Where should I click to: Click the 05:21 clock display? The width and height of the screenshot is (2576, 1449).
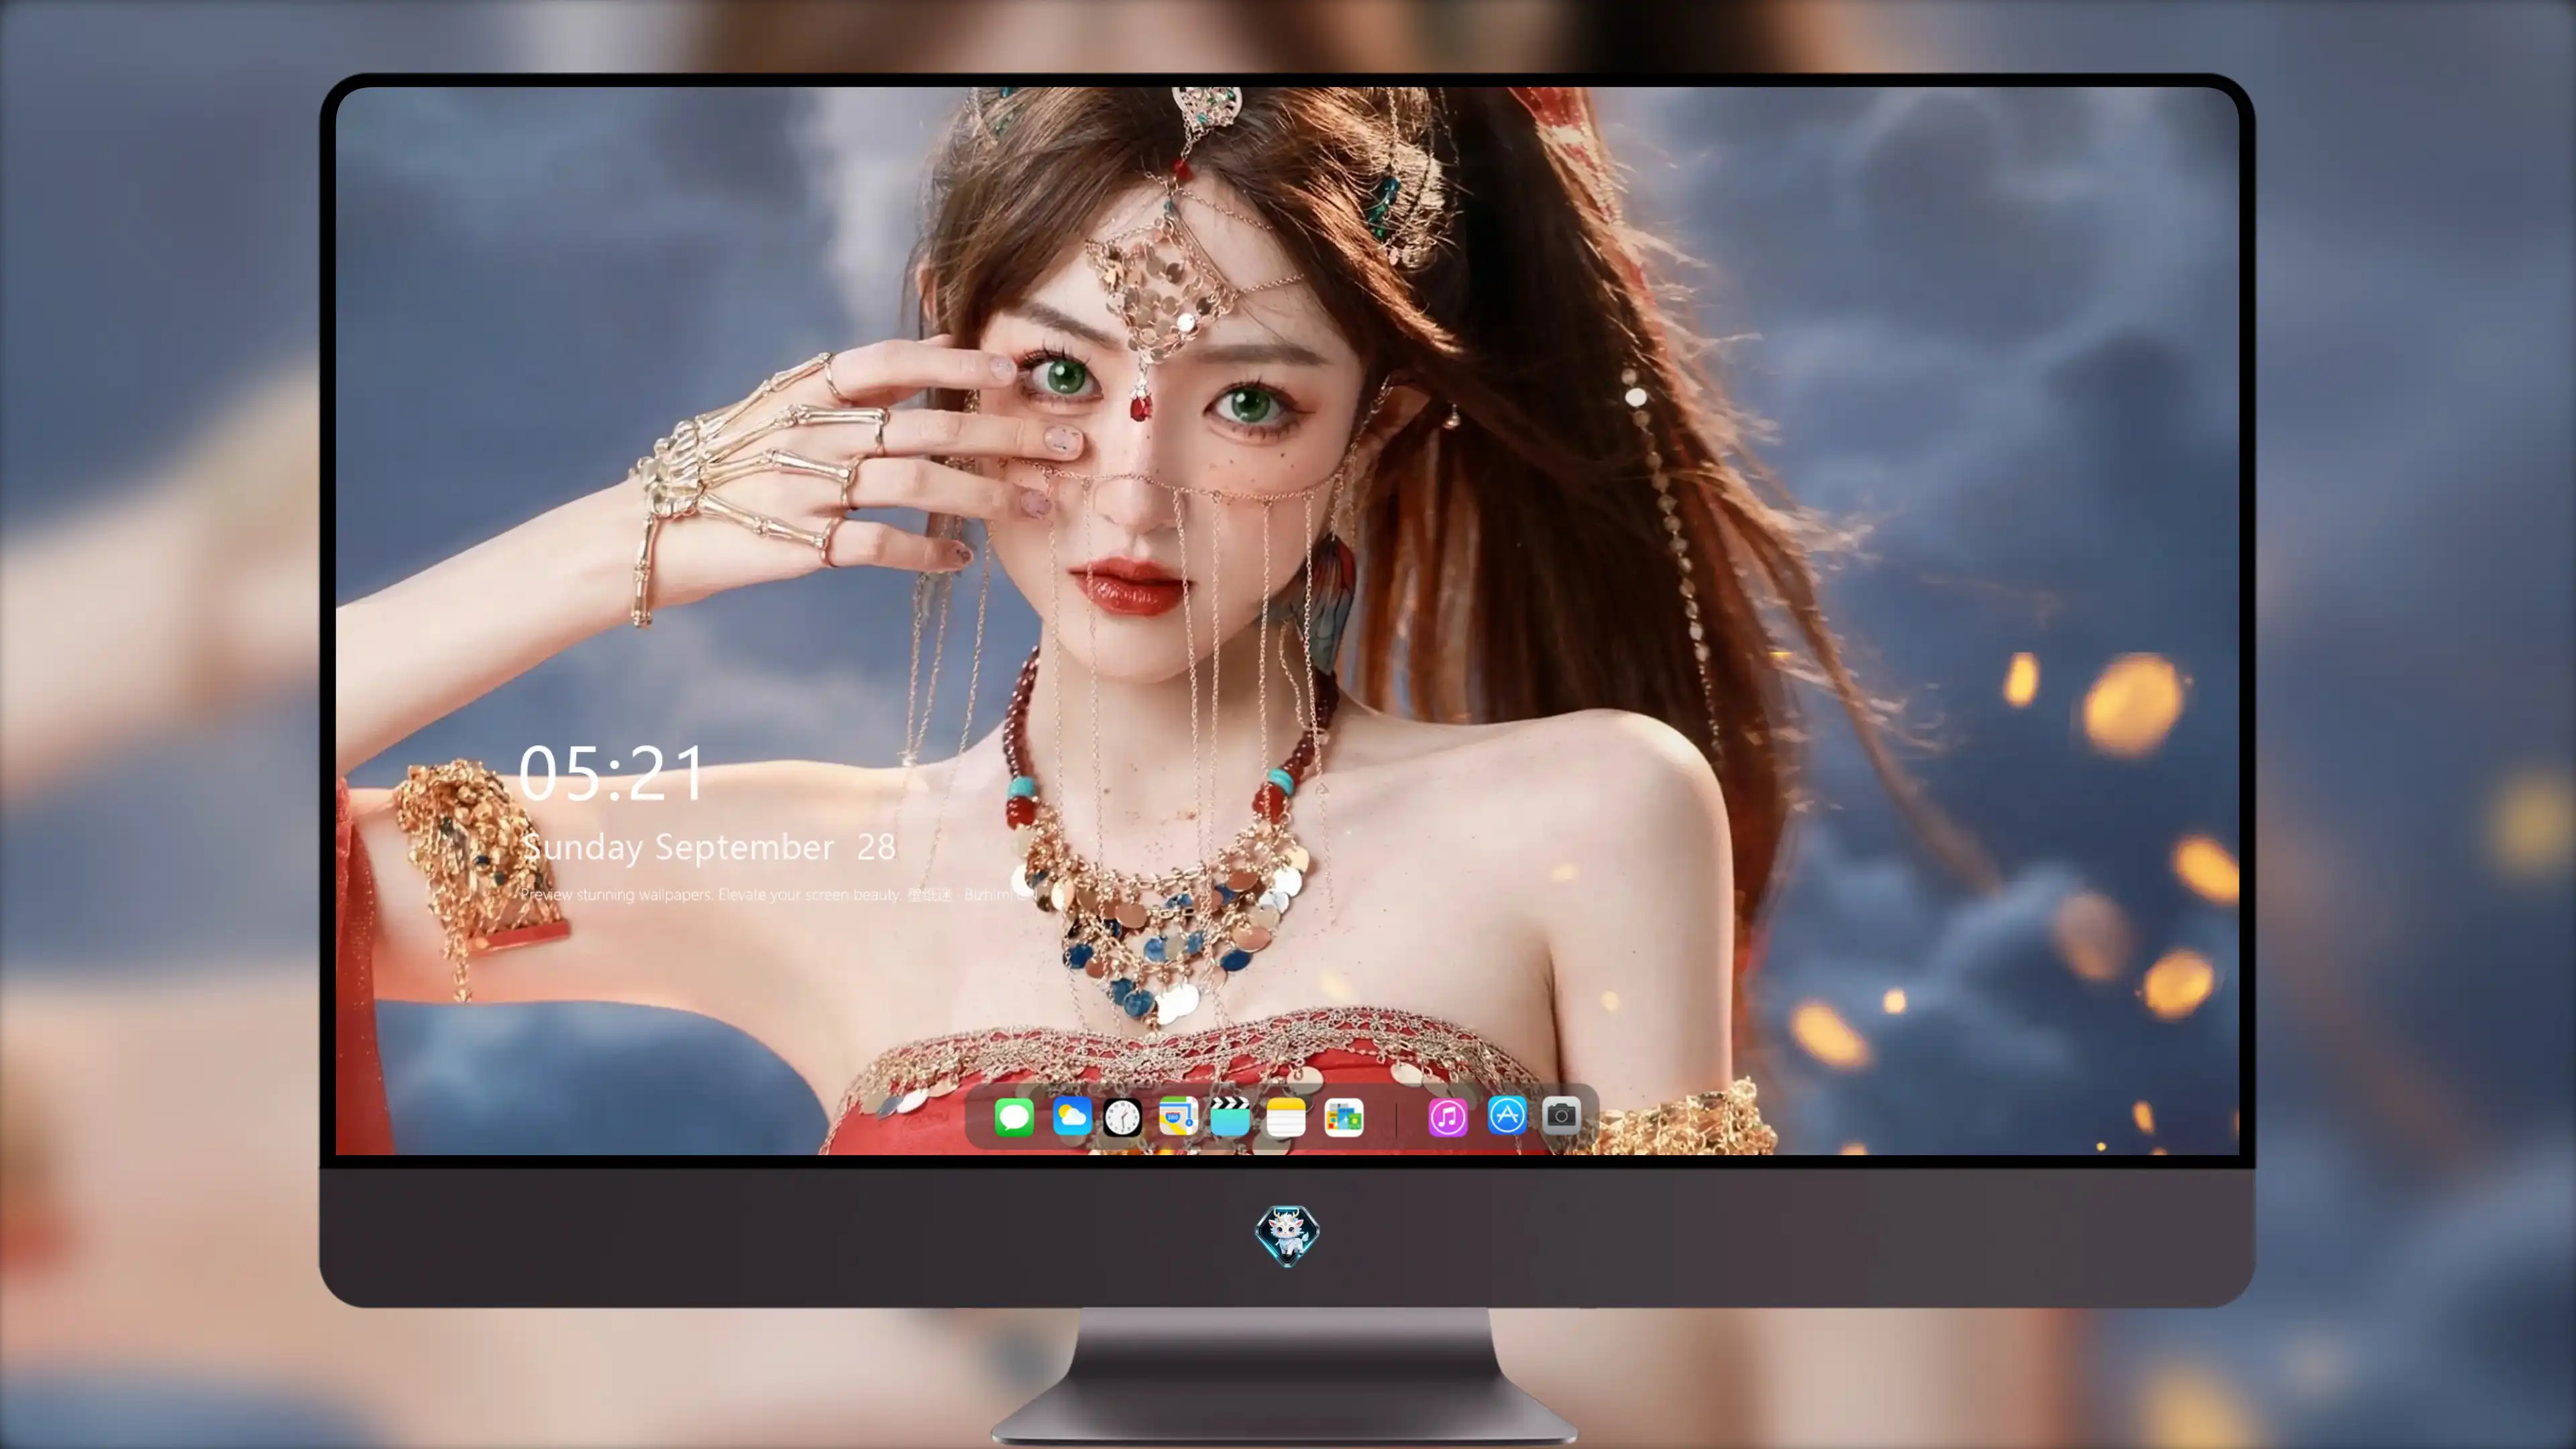pos(611,773)
